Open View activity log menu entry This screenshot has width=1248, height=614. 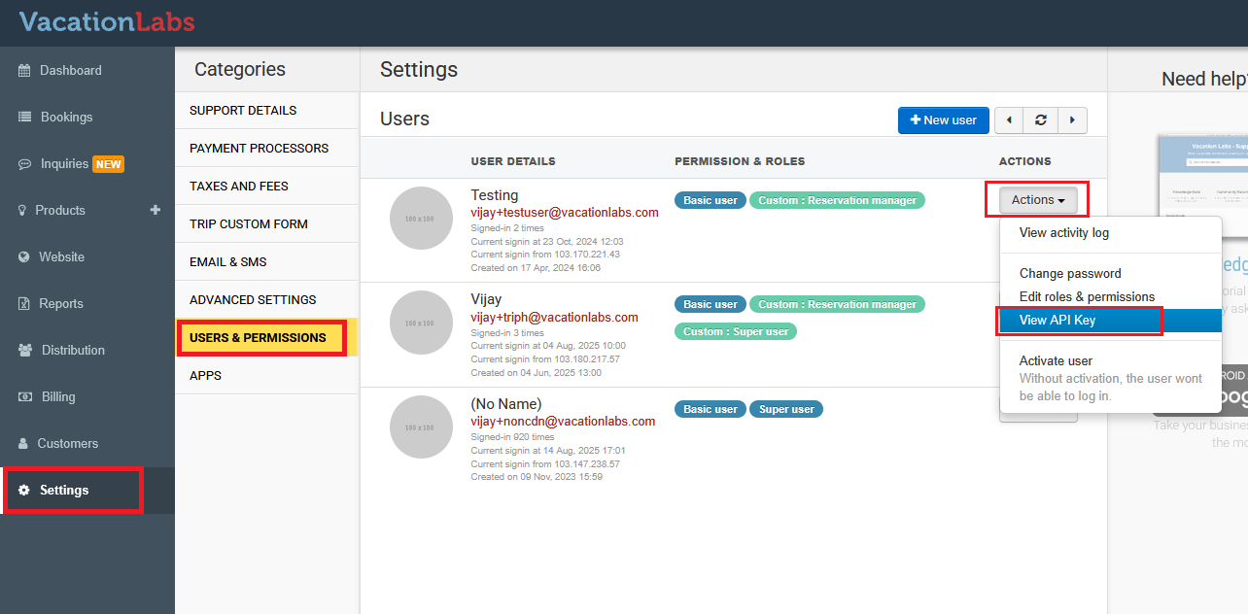(1063, 233)
